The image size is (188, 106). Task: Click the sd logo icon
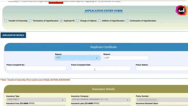pos(181,10)
